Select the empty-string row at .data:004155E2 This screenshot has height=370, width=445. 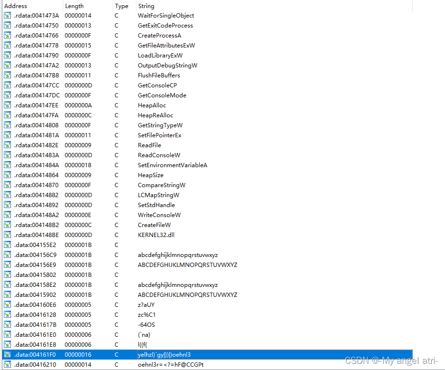click(x=207, y=245)
